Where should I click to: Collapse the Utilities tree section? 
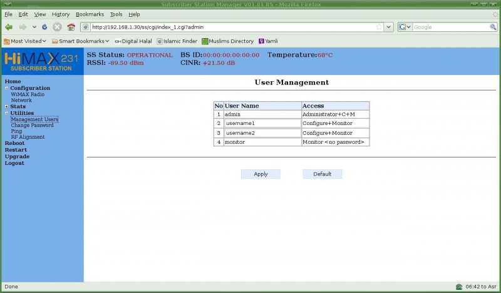click(6, 113)
